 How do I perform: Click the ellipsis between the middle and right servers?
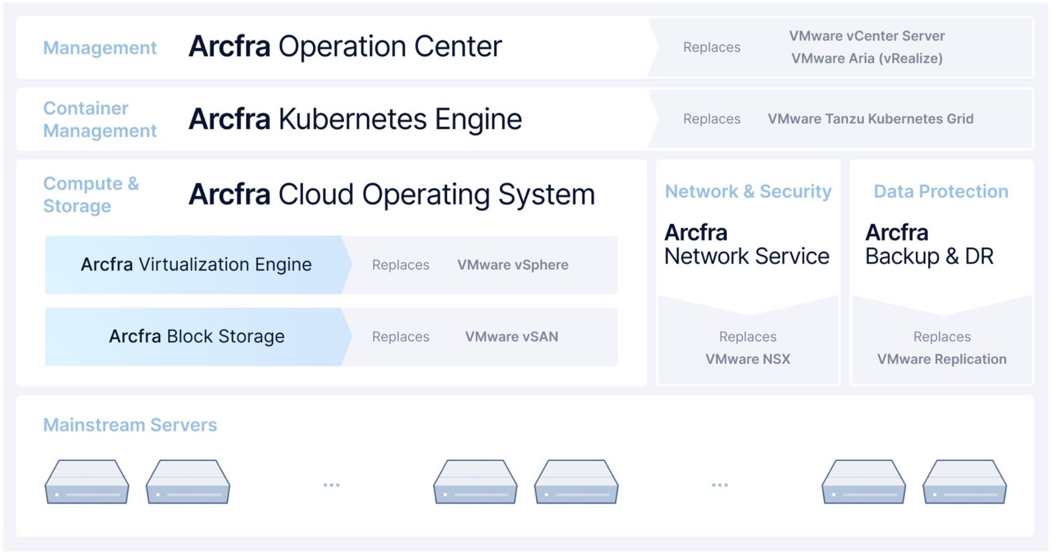(x=720, y=485)
